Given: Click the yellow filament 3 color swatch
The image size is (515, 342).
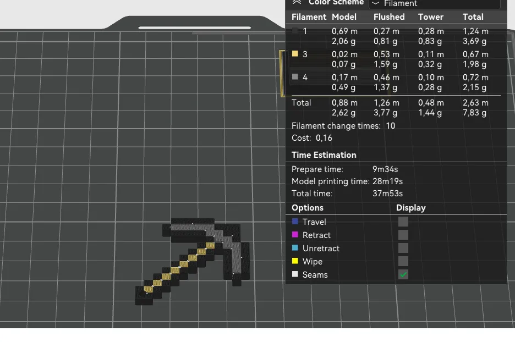Looking at the screenshot, I should pos(295,54).
